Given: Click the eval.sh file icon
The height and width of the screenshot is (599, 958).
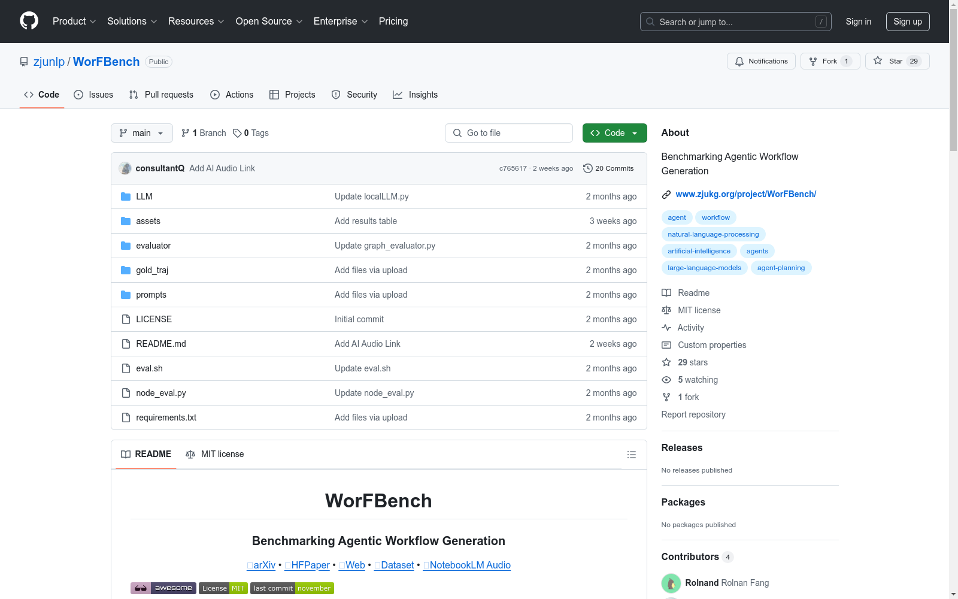Looking at the screenshot, I should coord(126,368).
